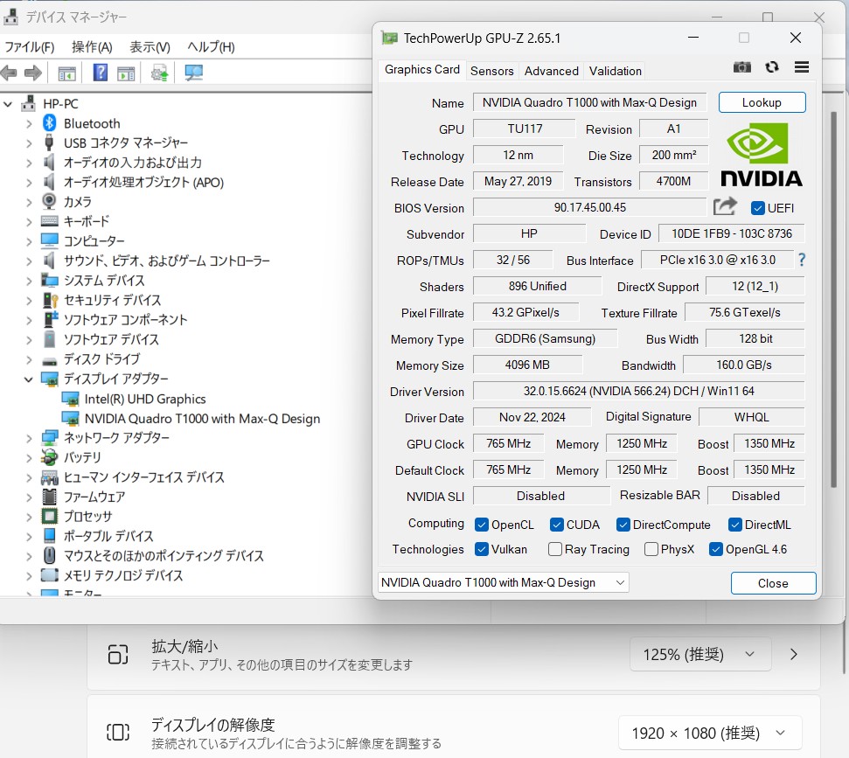Click the battery category icon

pyautogui.click(x=49, y=457)
